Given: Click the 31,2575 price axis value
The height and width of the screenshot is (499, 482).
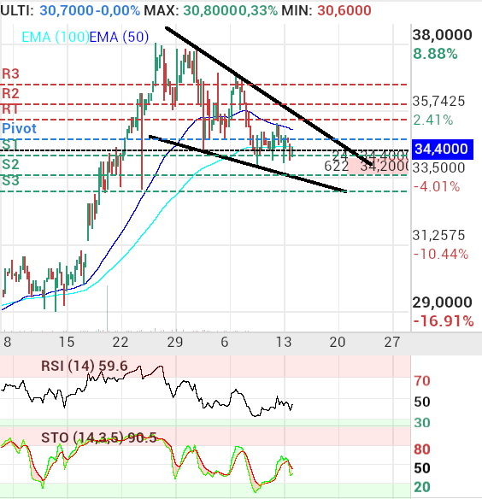Looking at the screenshot, I should click(438, 236).
